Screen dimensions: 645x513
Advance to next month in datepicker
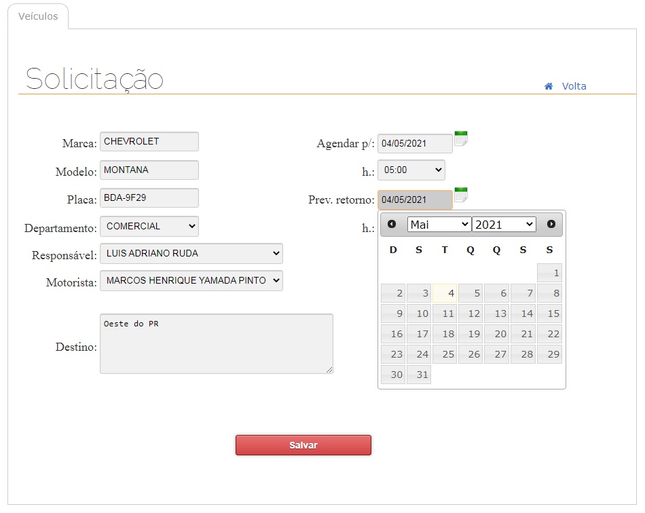coord(551,224)
